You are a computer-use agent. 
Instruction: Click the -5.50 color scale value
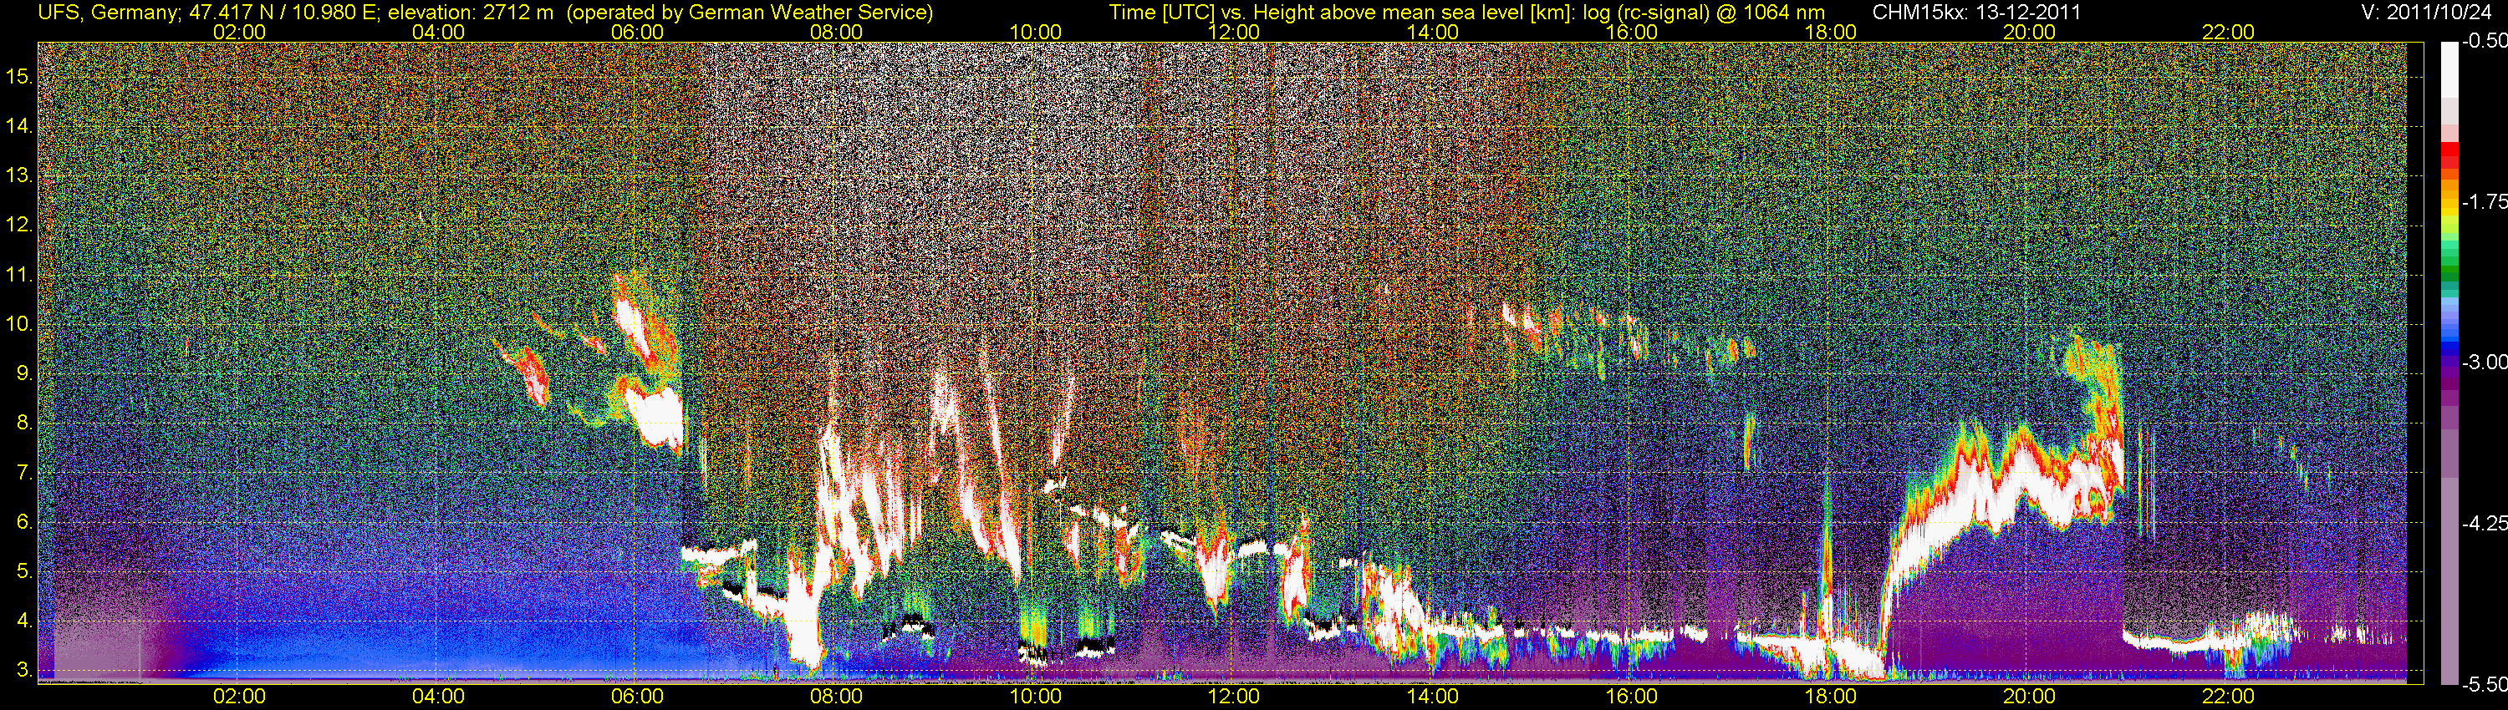pyautogui.click(x=2484, y=685)
